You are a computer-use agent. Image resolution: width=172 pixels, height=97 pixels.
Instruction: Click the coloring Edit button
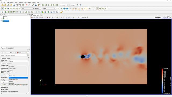point(4,85)
